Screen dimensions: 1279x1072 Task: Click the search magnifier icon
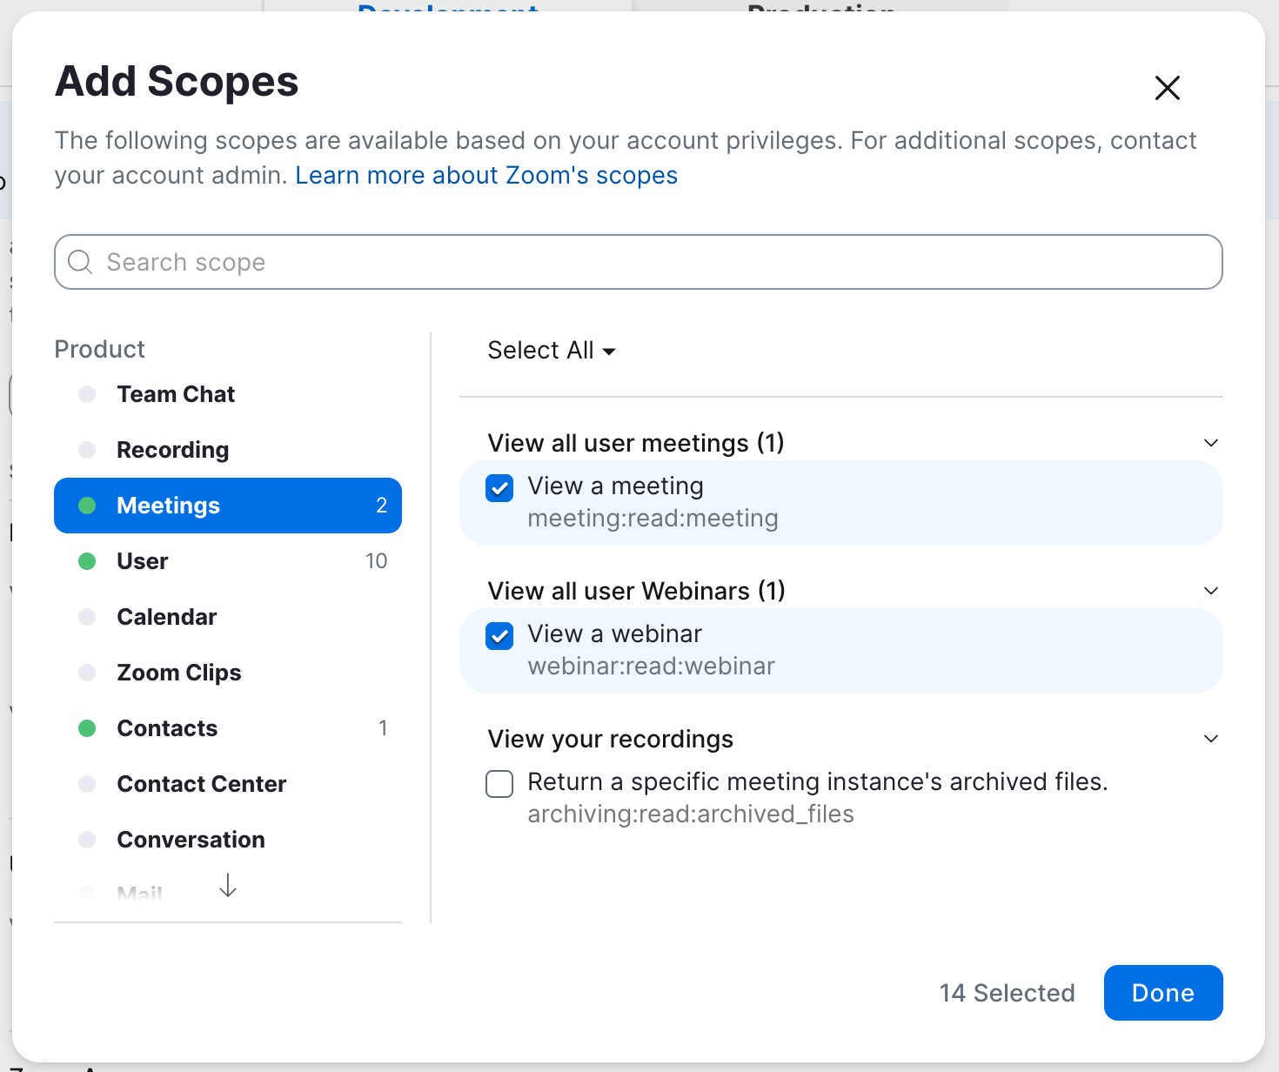[x=80, y=262]
